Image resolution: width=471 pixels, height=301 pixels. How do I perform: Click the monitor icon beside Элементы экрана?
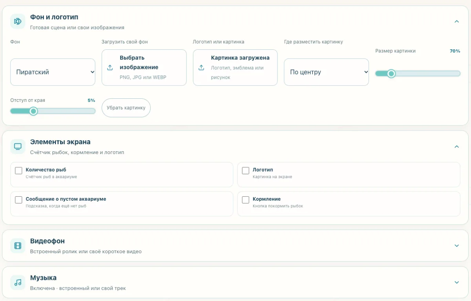click(x=18, y=146)
